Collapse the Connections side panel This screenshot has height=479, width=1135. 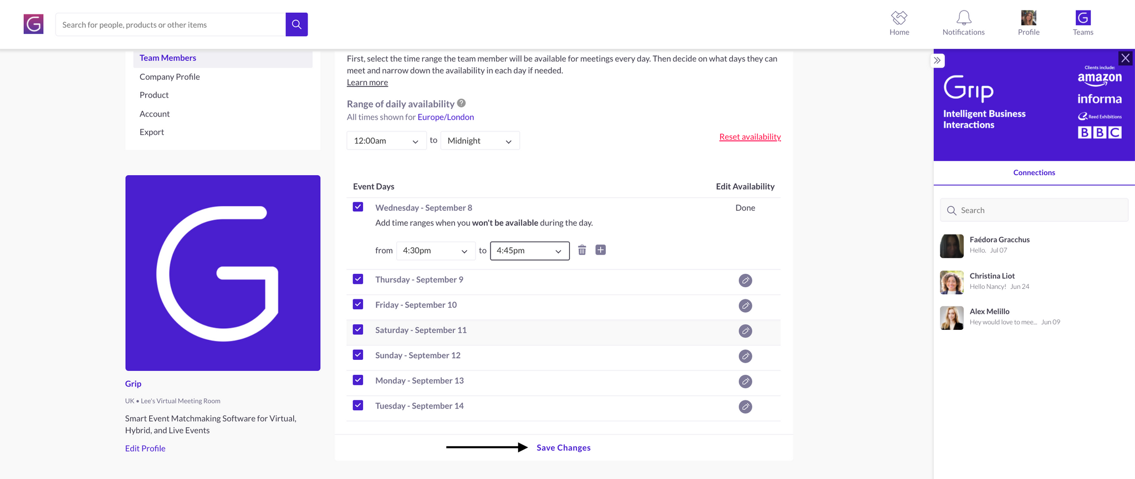pos(937,60)
